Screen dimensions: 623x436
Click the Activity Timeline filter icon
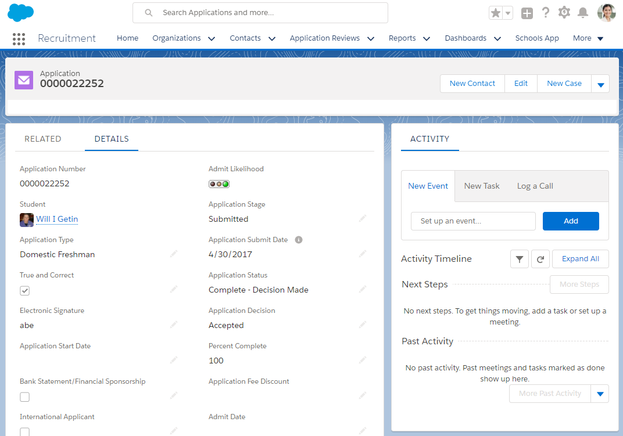pyautogui.click(x=520, y=259)
